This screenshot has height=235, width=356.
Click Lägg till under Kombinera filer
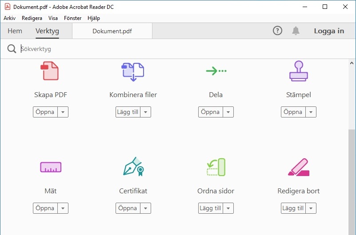128,112
